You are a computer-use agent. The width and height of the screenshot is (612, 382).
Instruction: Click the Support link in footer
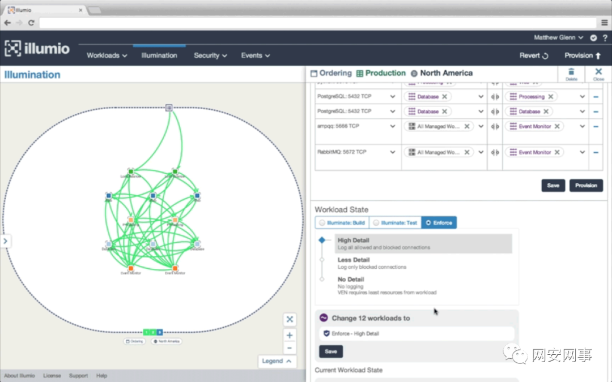[78, 376]
